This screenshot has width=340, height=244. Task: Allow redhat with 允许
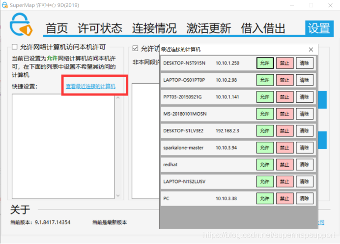pyautogui.click(x=265, y=164)
